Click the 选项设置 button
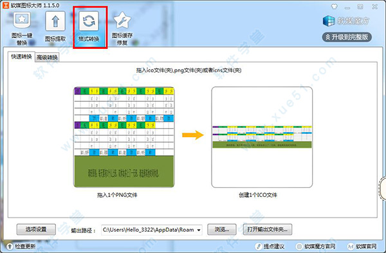This screenshot has height=253, width=386. pyautogui.click(x=36, y=229)
